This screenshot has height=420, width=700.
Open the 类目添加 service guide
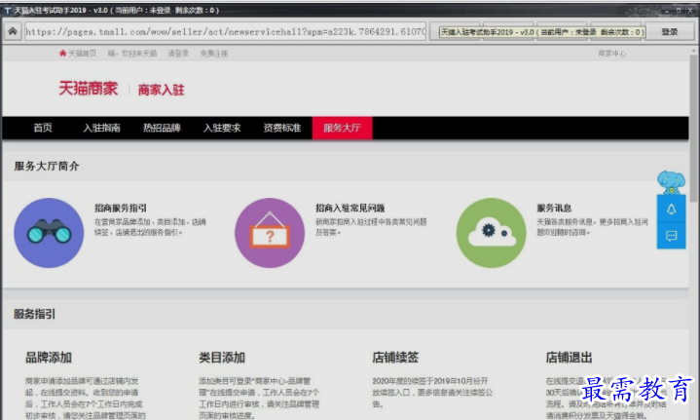[x=222, y=358]
